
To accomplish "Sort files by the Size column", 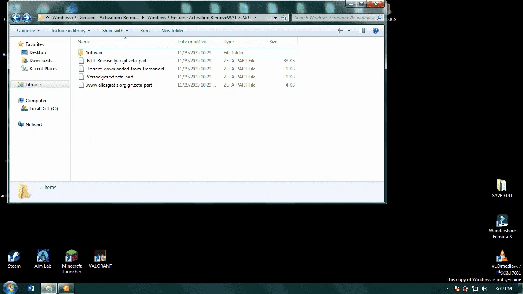I will (x=282, y=42).
